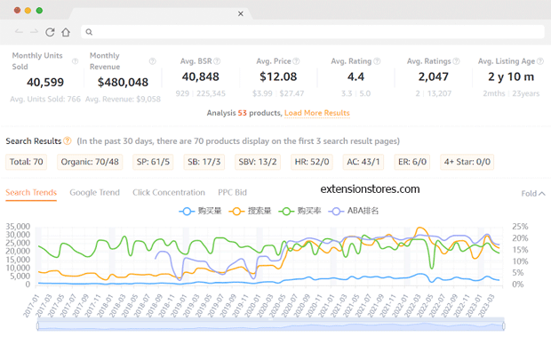Toggle the green 购买率 series in legend
The image size is (551, 345).
(x=300, y=211)
